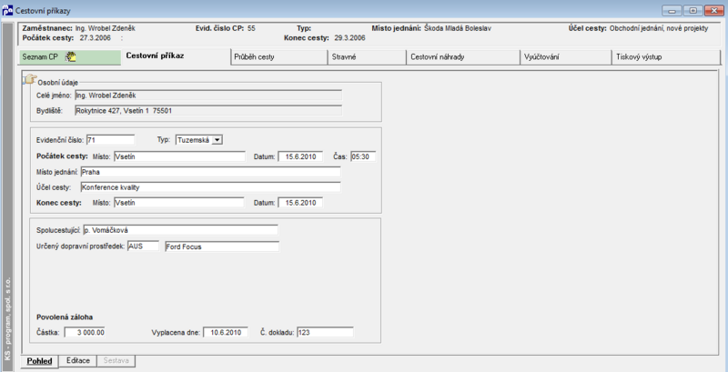728x372 pixels.
Task: Click the Vyplacena dne date field
Action: [225, 332]
